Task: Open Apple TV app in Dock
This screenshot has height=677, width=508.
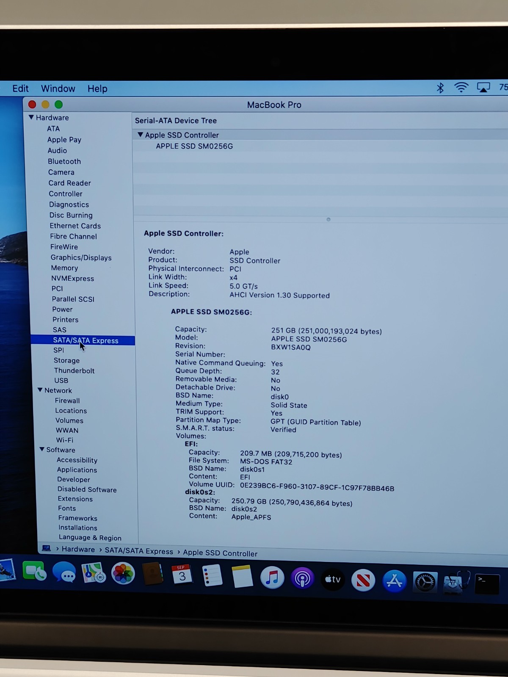Action: pos(333,579)
